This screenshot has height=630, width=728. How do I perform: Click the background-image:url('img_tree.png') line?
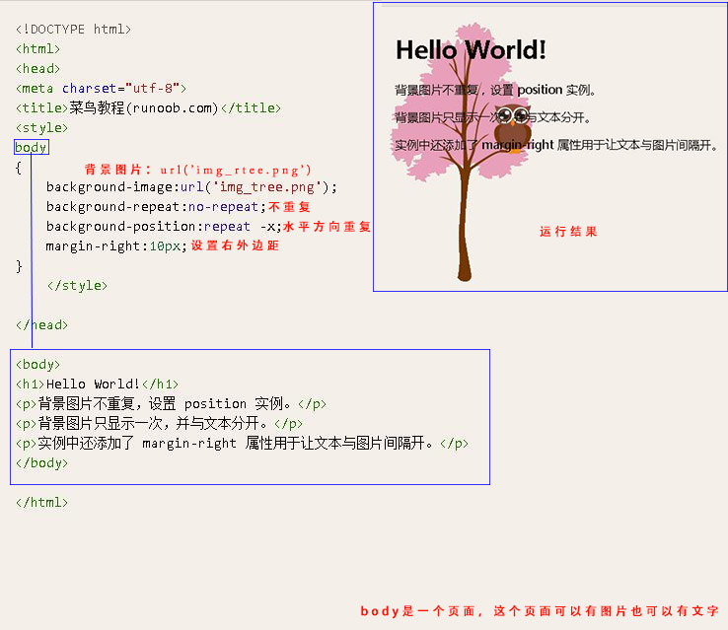[191, 187]
